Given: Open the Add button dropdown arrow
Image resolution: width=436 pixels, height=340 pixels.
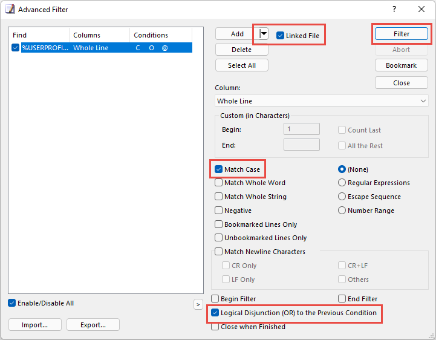Looking at the screenshot, I should pos(264,34).
